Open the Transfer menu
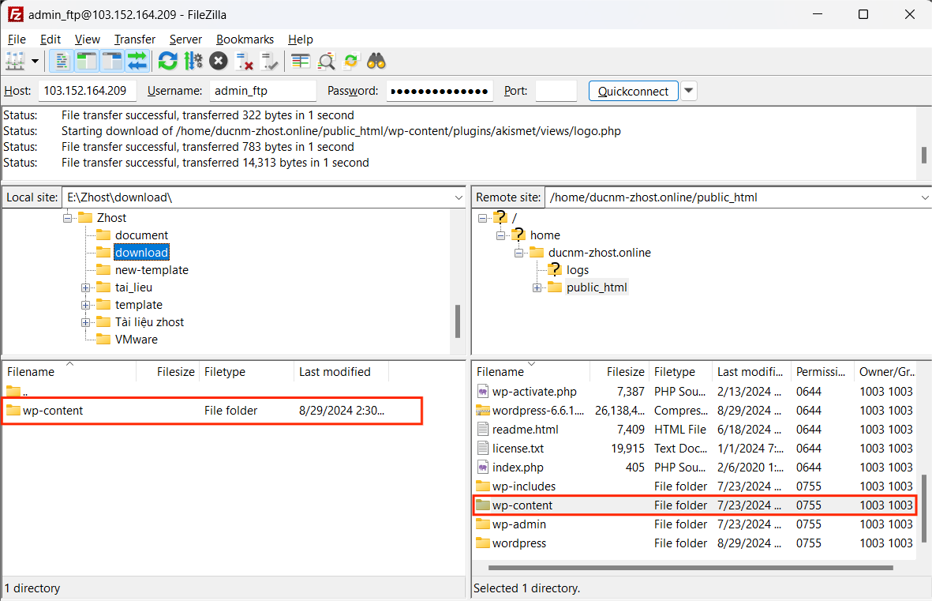932x601 pixels. tap(134, 39)
